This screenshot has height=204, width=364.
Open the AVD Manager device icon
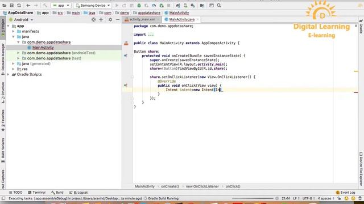(x=185, y=5)
